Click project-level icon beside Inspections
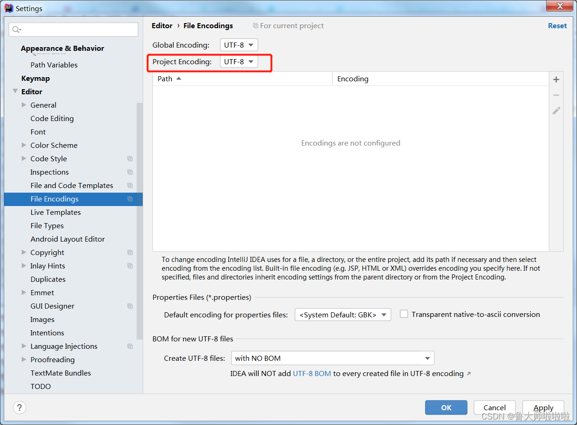Image resolution: width=577 pixels, height=425 pixels. pyautogui.click(x=130, y=172)
